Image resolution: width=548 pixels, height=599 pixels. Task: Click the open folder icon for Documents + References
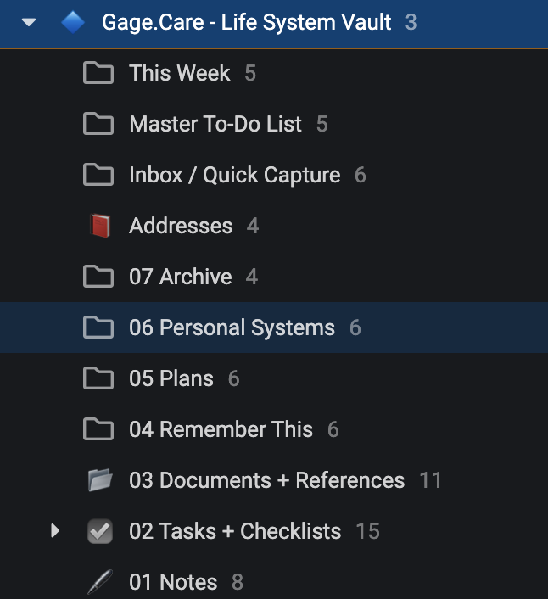pos(100,480)
